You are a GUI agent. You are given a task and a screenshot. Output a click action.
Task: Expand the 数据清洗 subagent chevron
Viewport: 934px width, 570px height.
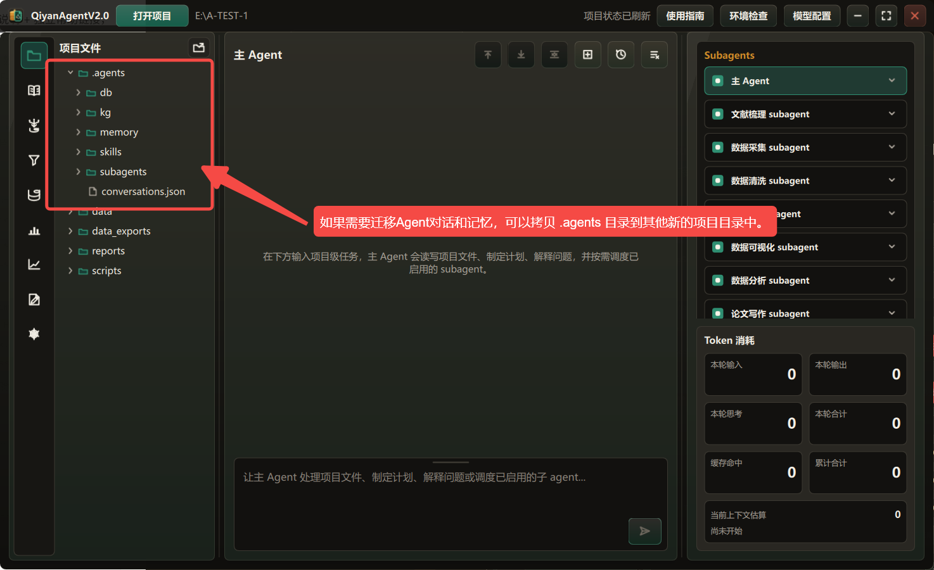click(x=892, y=180)
